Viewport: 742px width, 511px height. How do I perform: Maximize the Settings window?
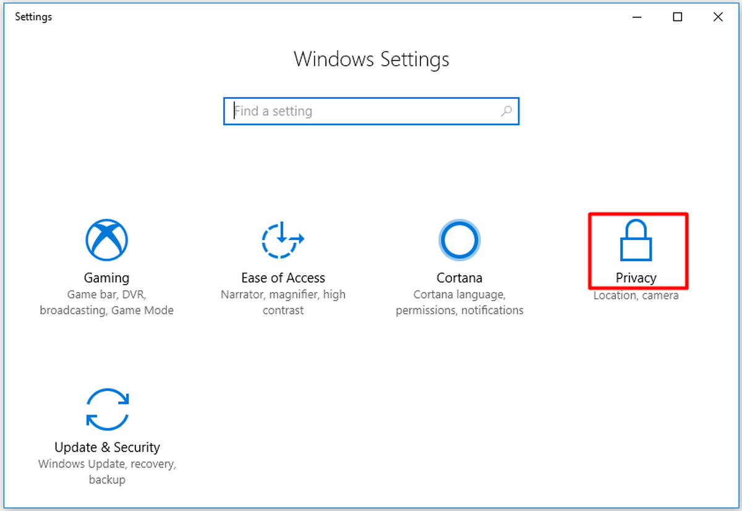click(677, 17)
